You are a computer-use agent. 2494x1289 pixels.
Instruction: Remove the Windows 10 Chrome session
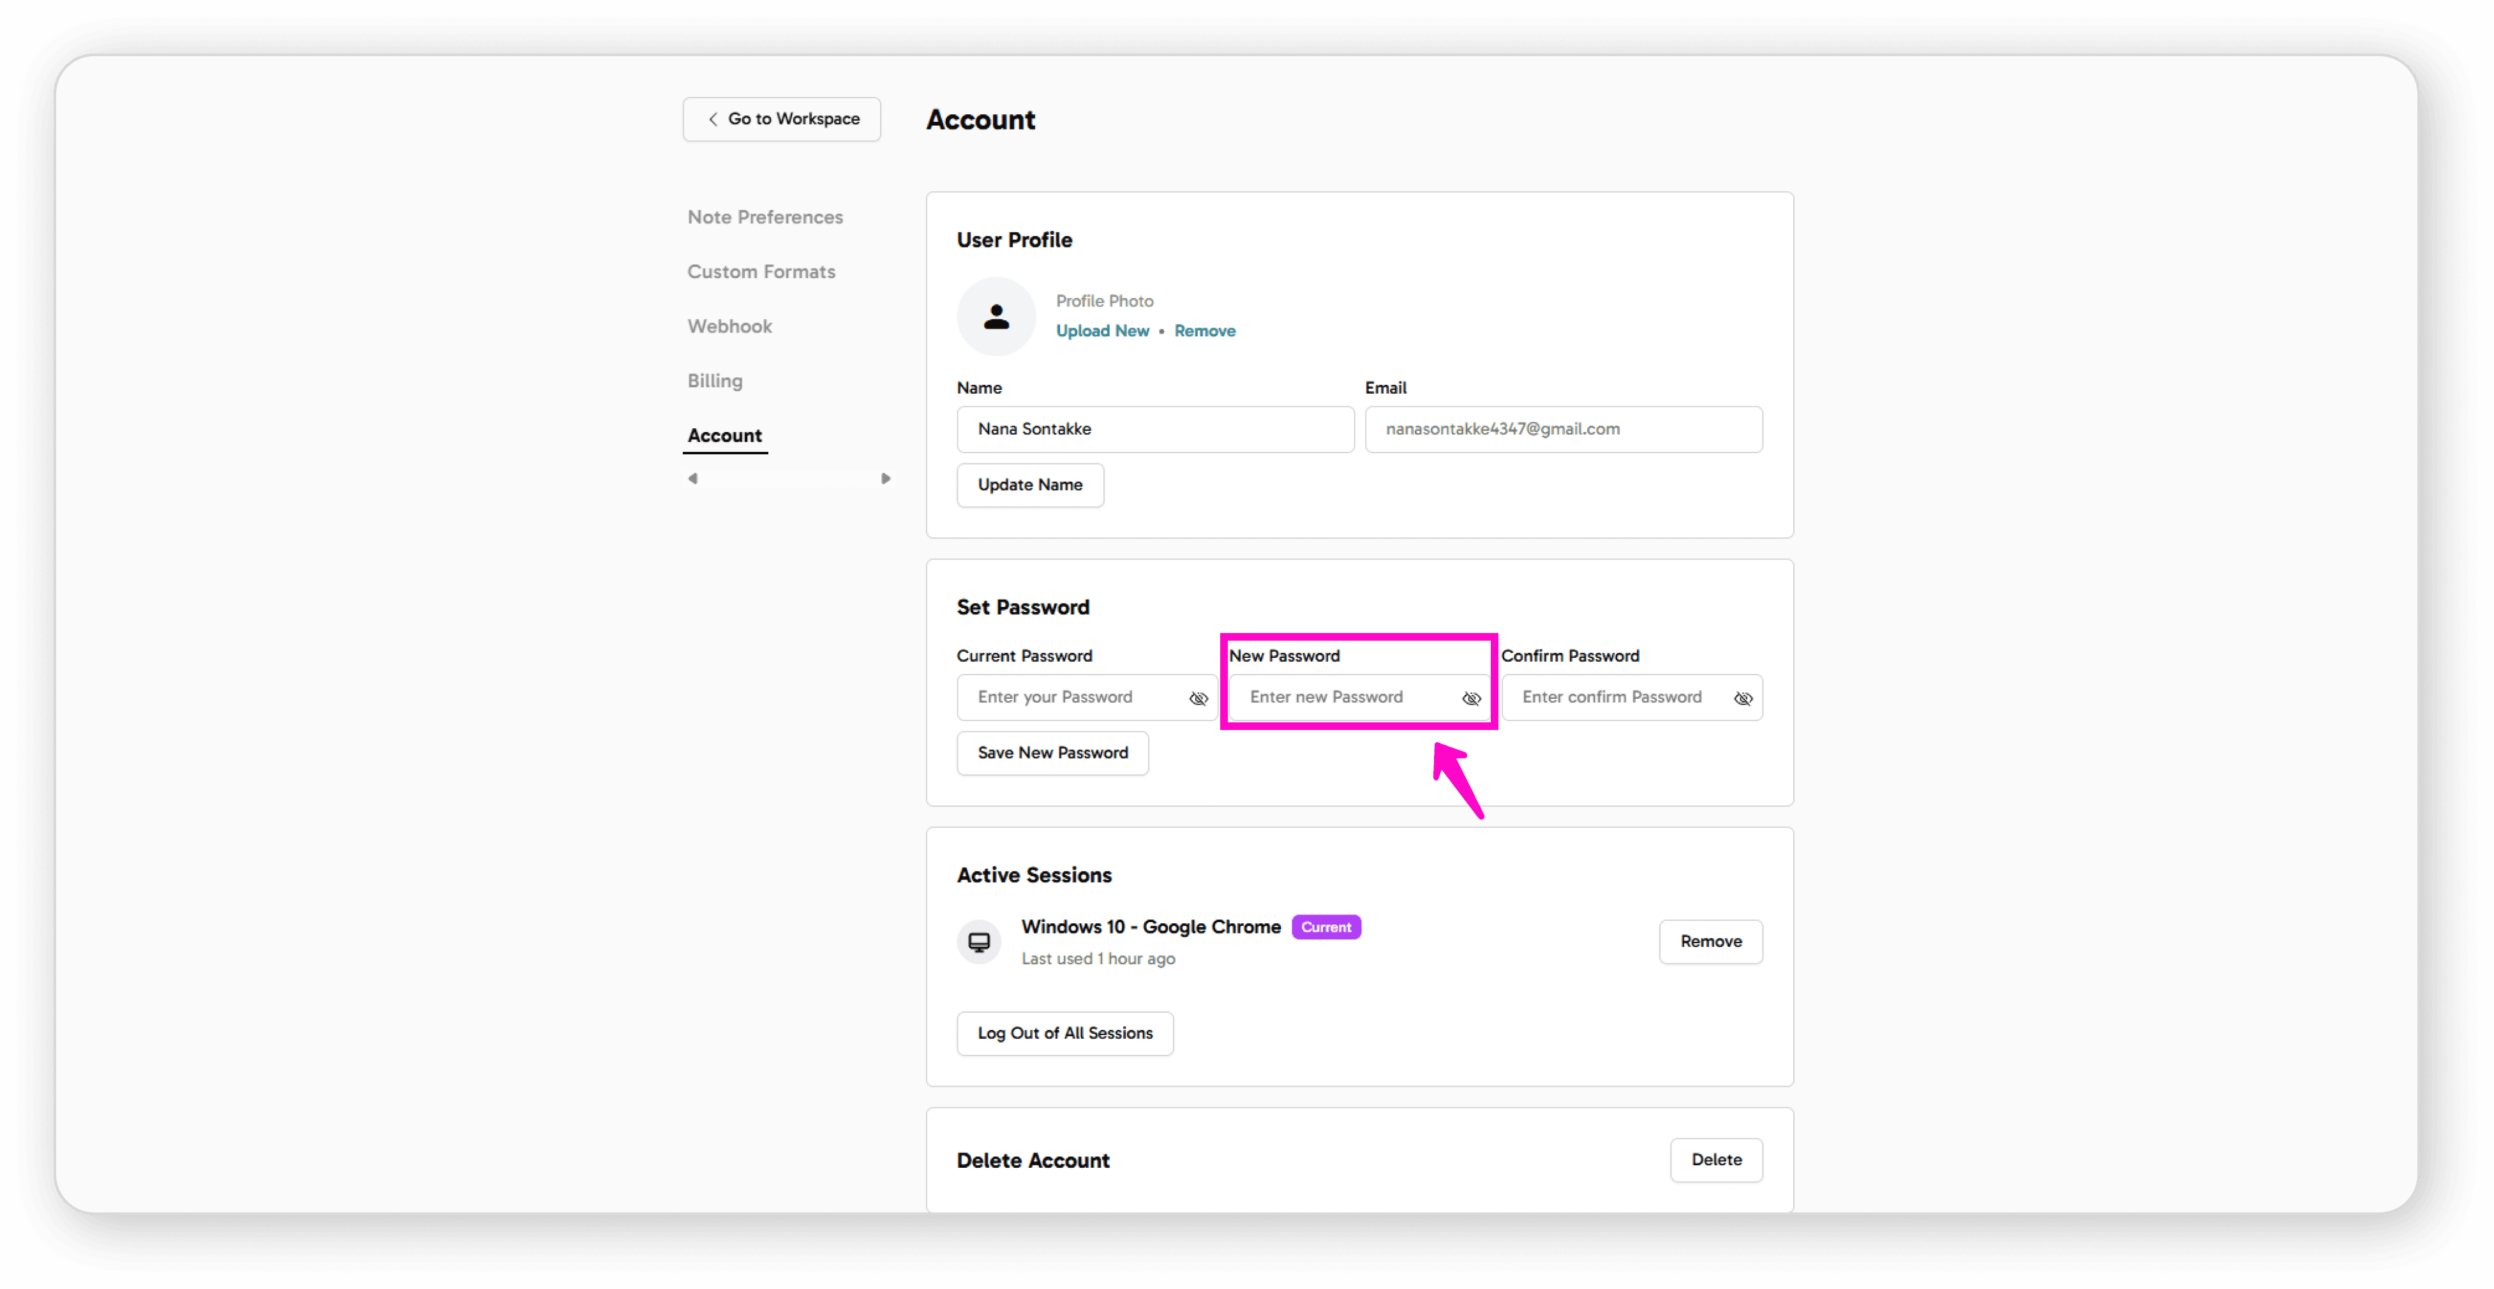[1710, 942]
